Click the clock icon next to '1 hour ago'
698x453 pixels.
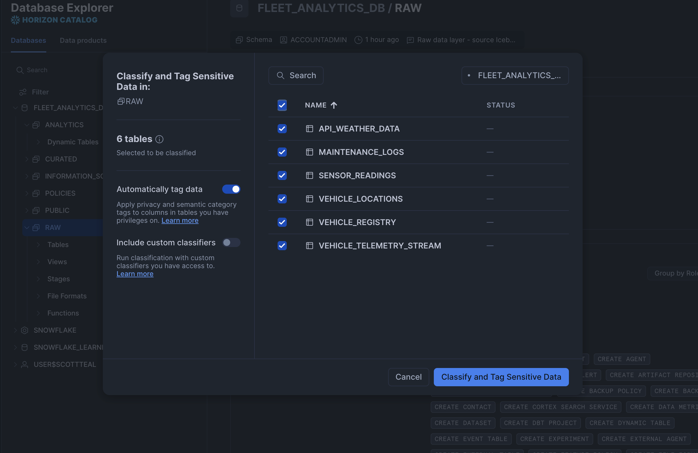(x=358, y=40)
